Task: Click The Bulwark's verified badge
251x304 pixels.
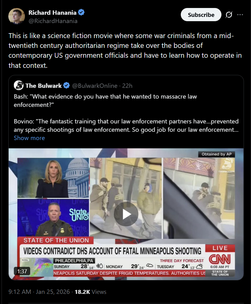Action: [67, 85]
